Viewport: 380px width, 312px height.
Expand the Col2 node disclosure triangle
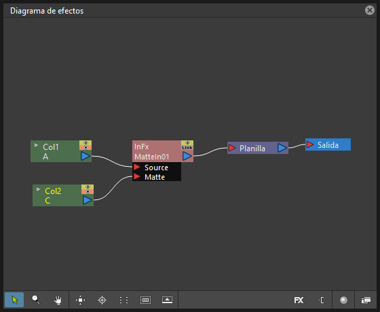(x=38, y=189)
